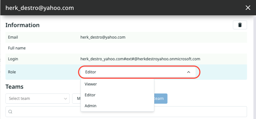
Task: Click the partially hidden dropdown beside Select team
Action: point(77,99)
